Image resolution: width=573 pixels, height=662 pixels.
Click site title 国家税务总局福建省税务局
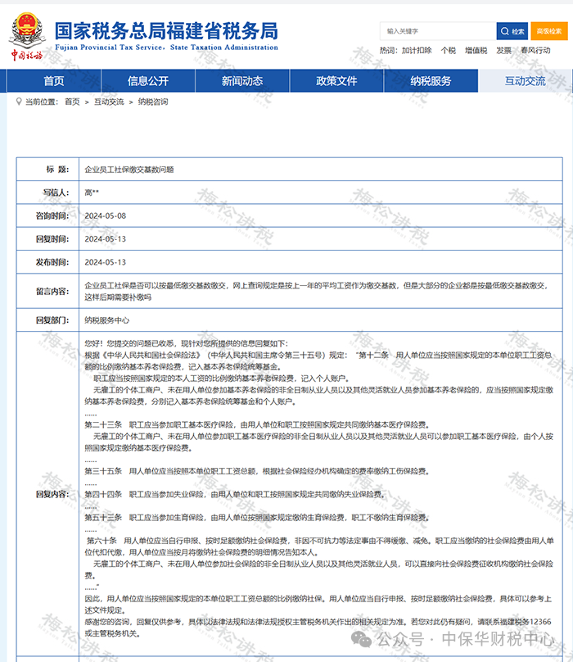point(166,31)
